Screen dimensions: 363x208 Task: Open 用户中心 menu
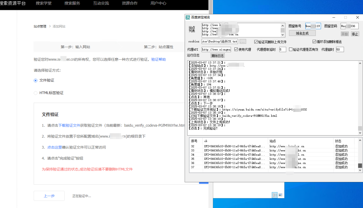pos(158,4)
